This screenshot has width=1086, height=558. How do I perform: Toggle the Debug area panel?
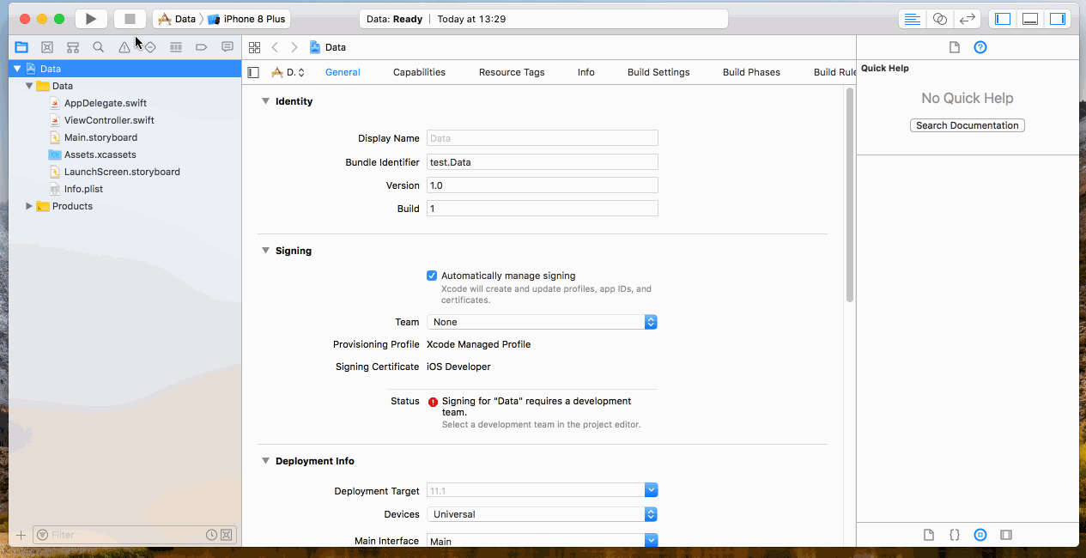tap(1030, 19)
